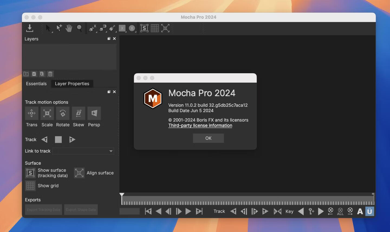Create a new layer group folder
390x232 pixels.
(26, 74)
